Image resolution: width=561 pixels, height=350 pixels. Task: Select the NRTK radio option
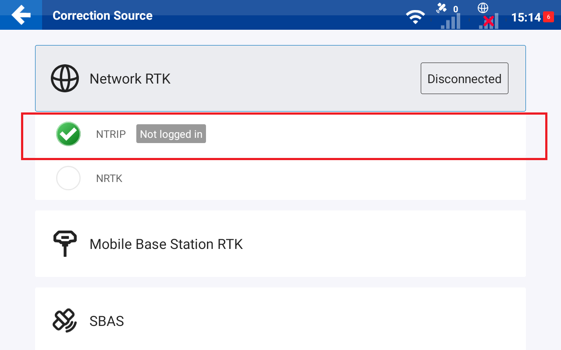pyautogui.click(x=68, y=178)
